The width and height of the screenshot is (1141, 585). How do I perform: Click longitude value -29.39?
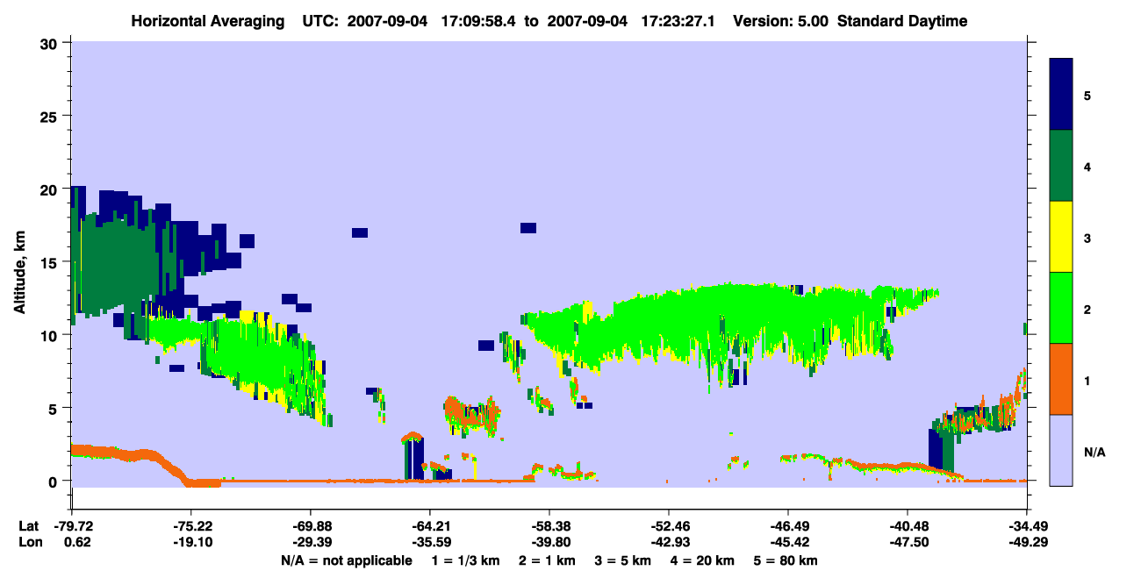tap(310, 542)
